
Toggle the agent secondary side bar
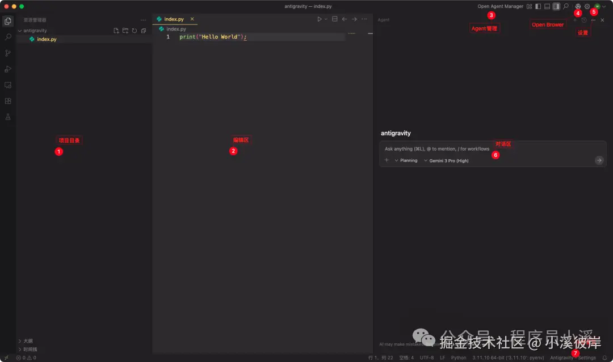pyautogui.click(x=556, y=6)
